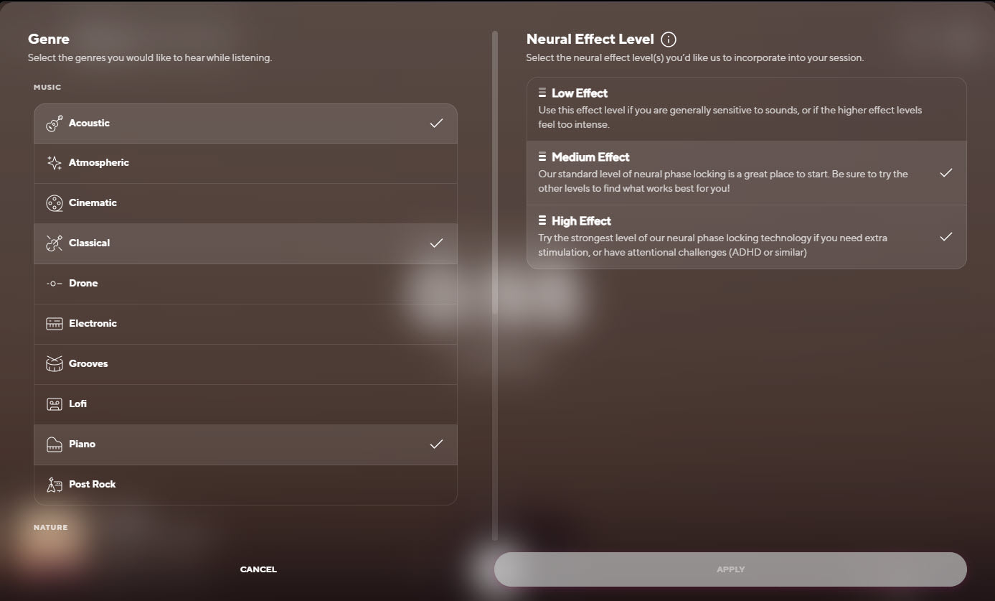Uncheck the Medium Effect level
Viewport: 995px width, 601px height.
pos(946,172)
